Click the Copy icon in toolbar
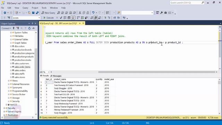The image size is (222, 125). tap(84, 13)
